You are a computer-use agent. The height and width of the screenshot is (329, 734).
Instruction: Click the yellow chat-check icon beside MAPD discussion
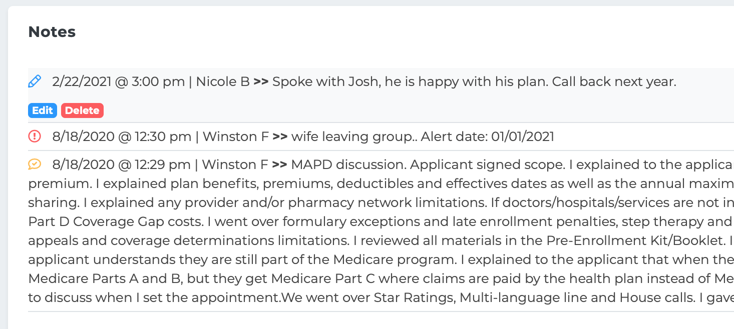point(35,164)
